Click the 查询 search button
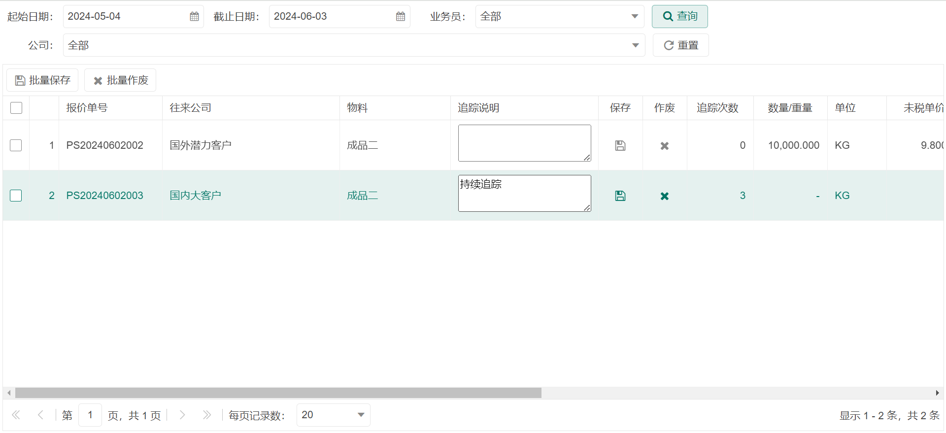The width and height of the screenshot is (946, 433). pos(680,16)
